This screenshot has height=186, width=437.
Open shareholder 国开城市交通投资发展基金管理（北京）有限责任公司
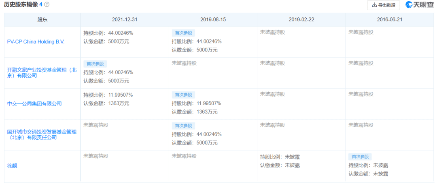tap(42, 135)
